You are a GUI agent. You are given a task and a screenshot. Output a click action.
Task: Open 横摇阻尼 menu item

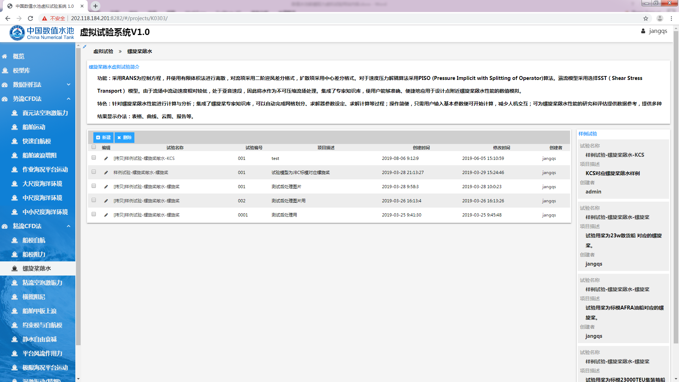click(x=34, y=297)
